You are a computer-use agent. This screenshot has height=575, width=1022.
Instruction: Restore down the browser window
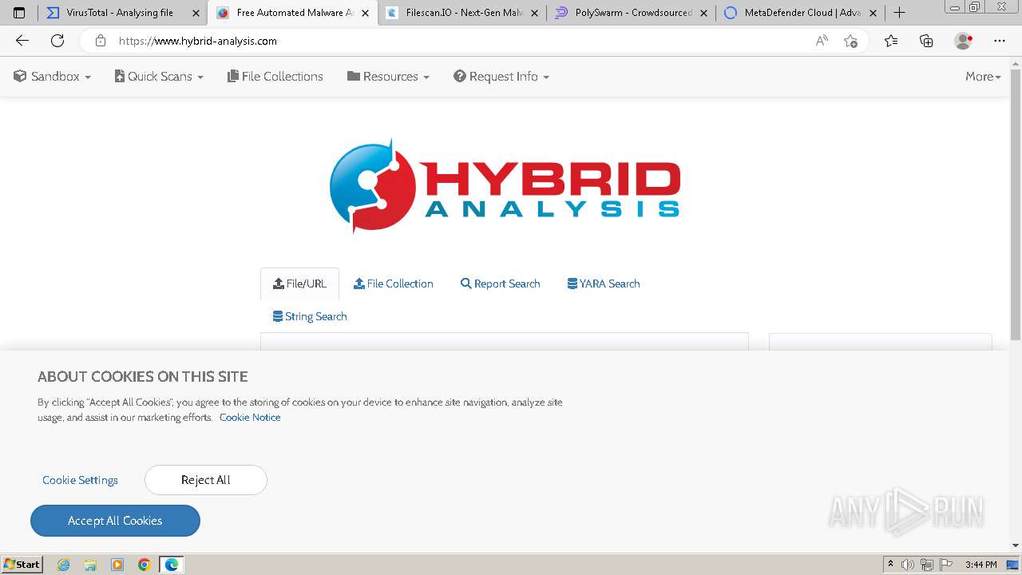974,7
